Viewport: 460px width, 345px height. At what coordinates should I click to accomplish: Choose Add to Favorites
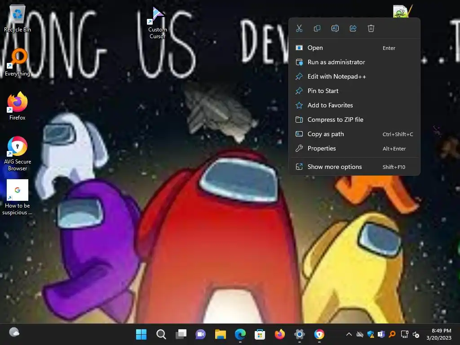click(x=354, y=105)
